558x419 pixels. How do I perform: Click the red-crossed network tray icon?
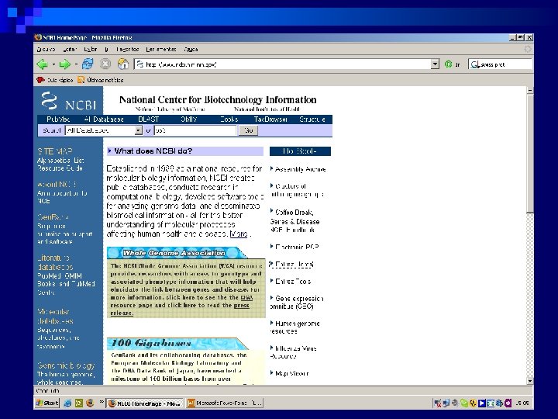click(437, 403)
